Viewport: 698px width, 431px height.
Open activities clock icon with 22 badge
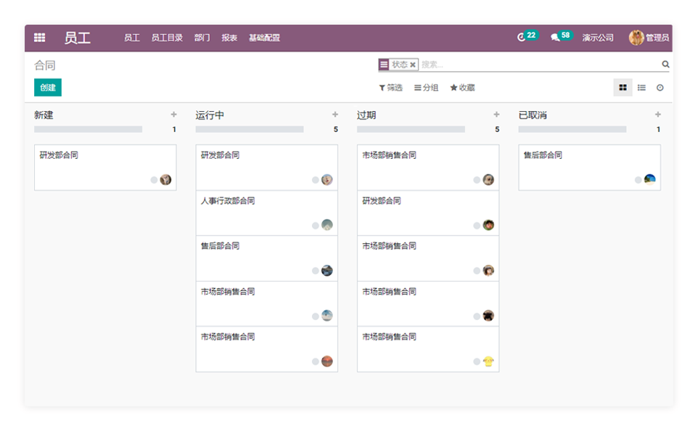pos(522,37)
